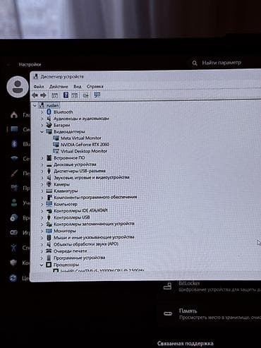This screenshot has height=348, width=261.
Task: Select Virtual Desktop Monitor adapter
Action: pos(84,151)
